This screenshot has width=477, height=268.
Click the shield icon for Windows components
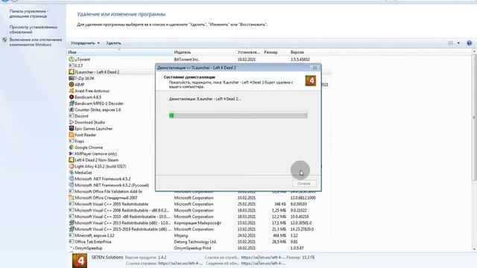coord(4,40)
